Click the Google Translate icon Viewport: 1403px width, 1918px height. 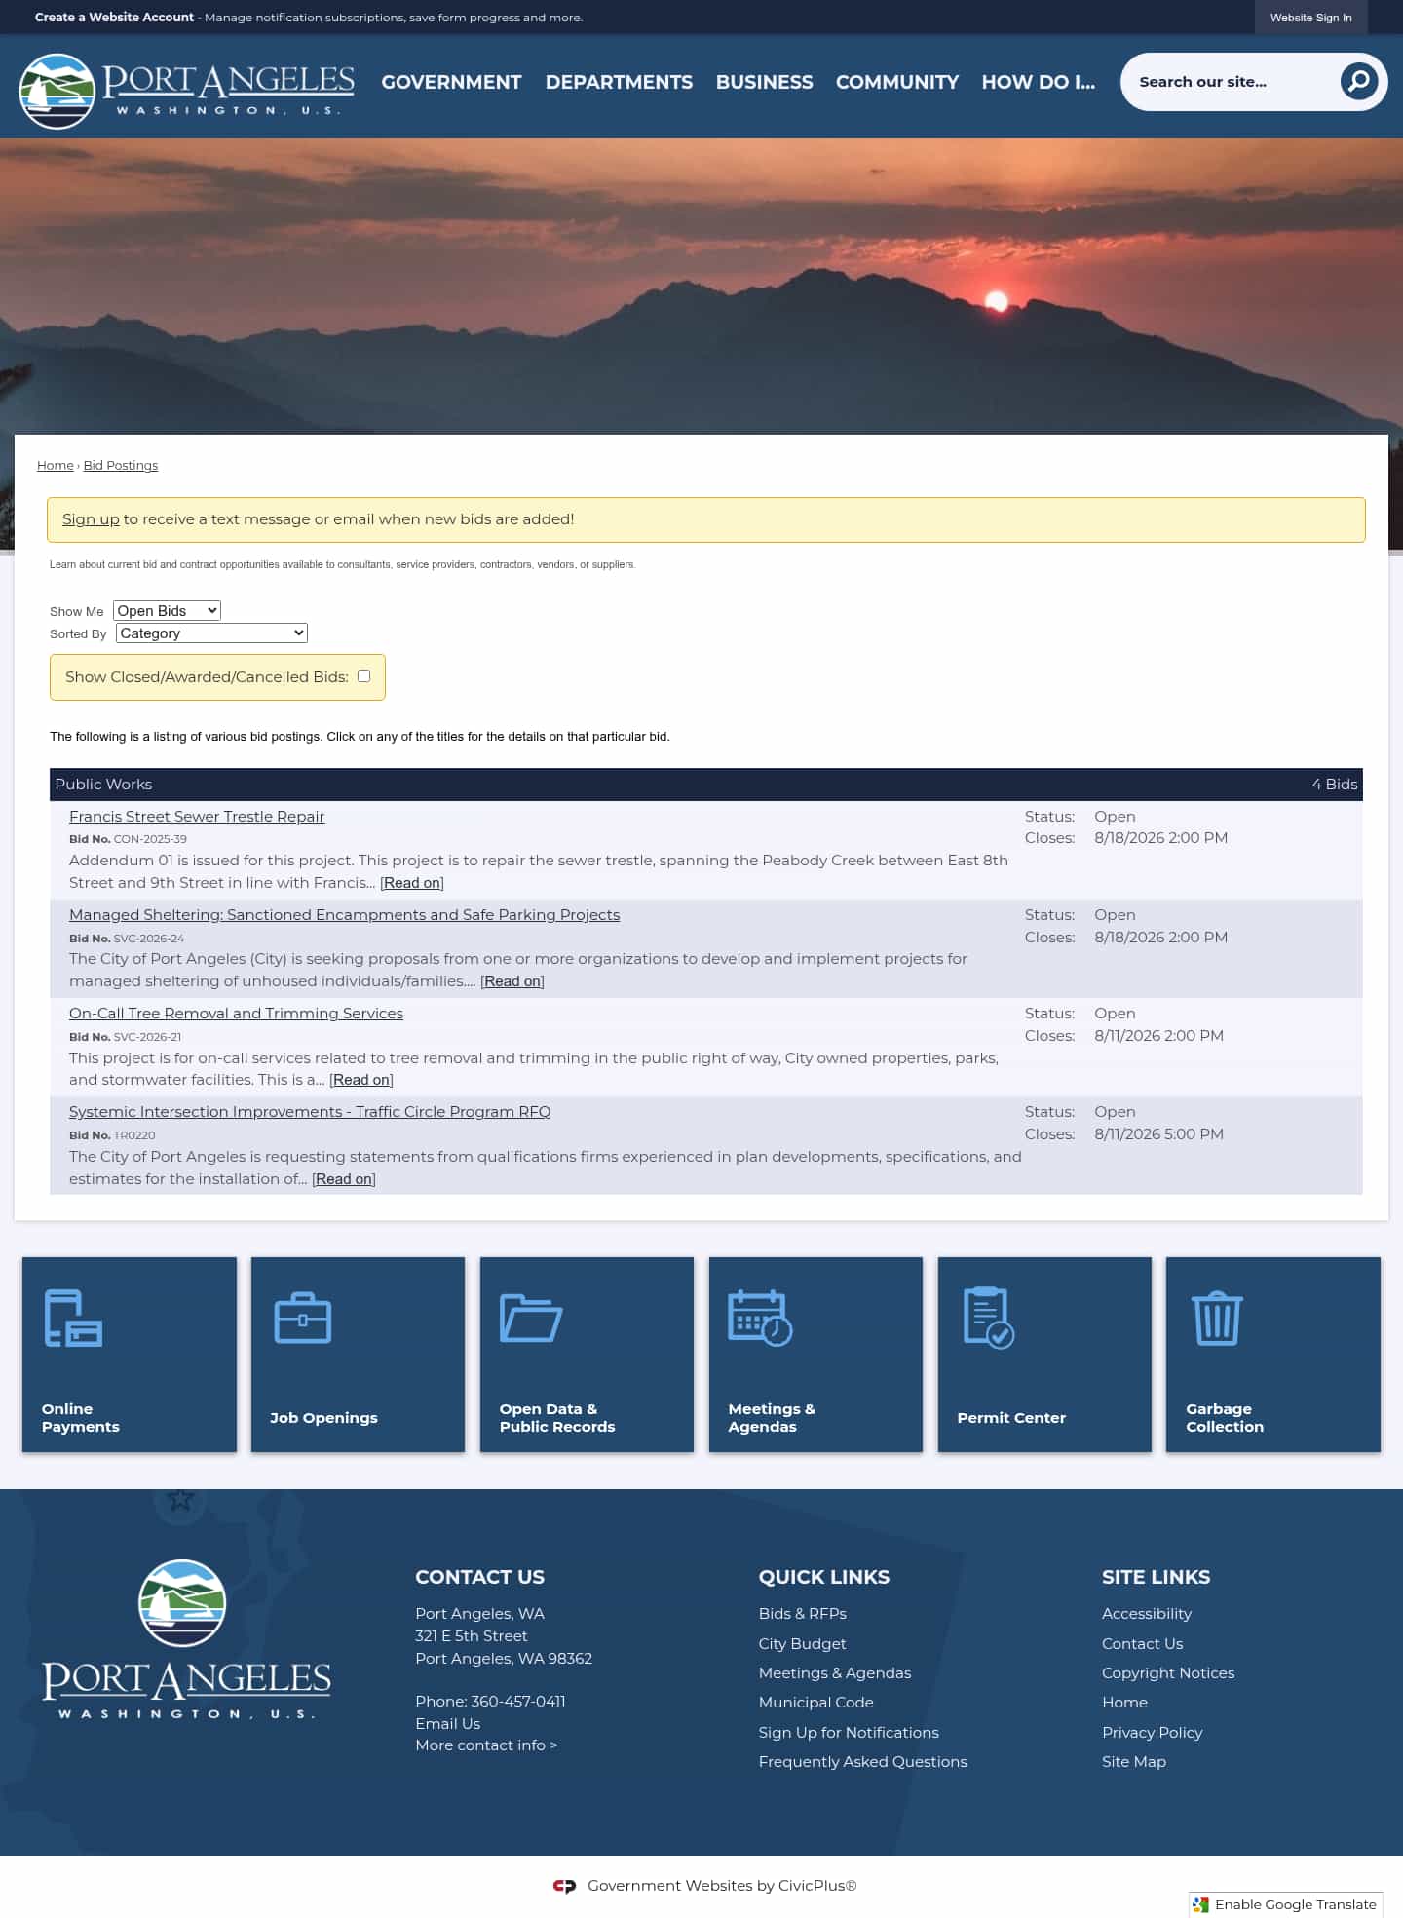1200,1904
